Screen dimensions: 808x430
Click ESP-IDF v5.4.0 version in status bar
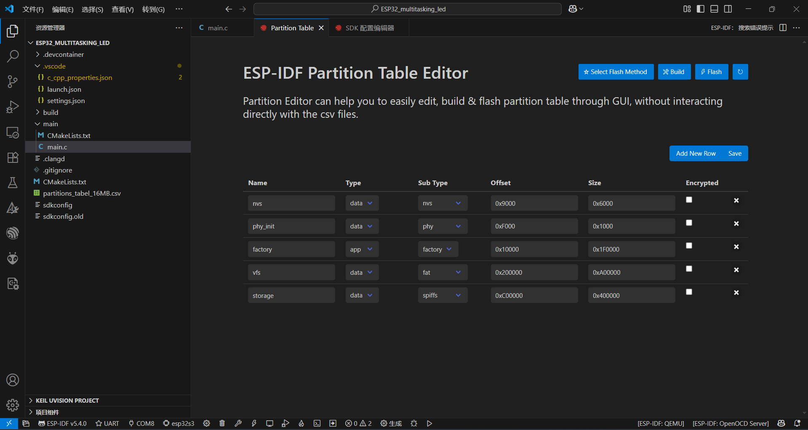tap(62, 423)
